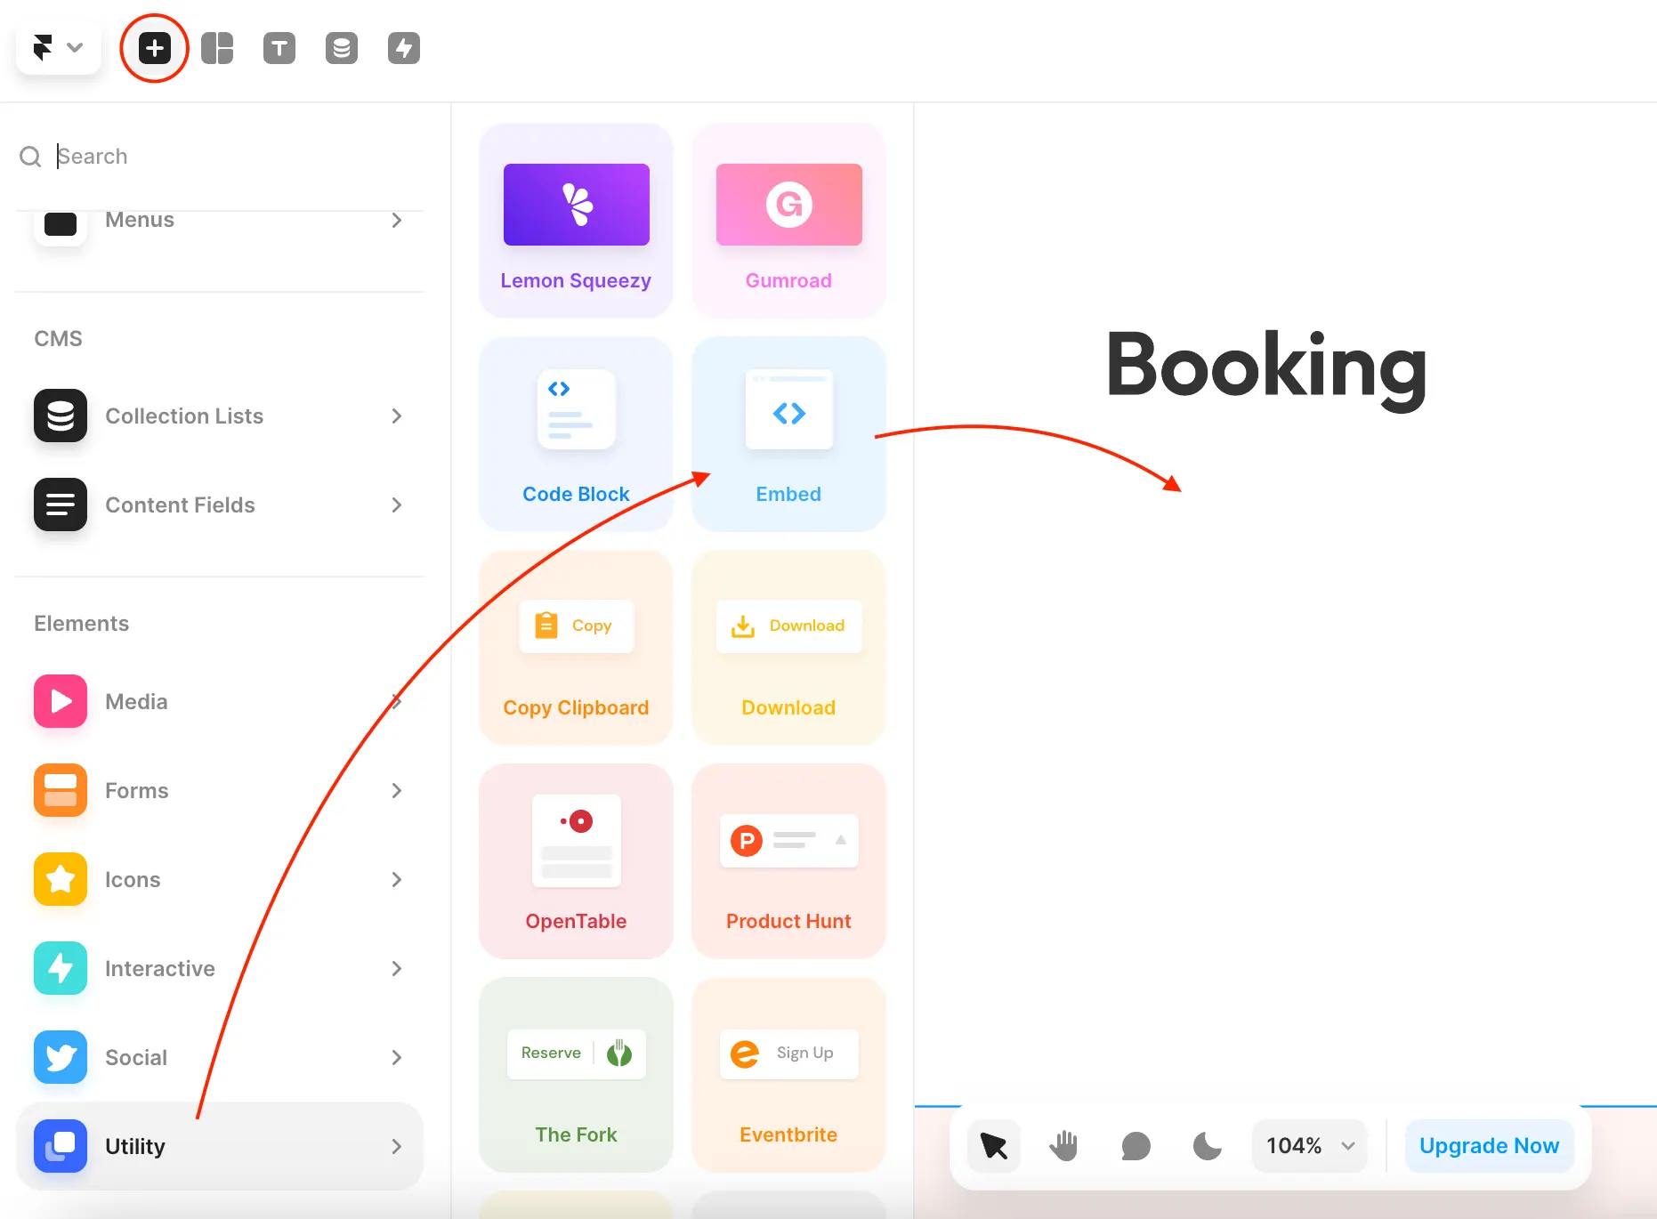Screen dimensions: 1657x1219
Task: Select the comment bubble tool
Action: (x=1136, y=1146)
